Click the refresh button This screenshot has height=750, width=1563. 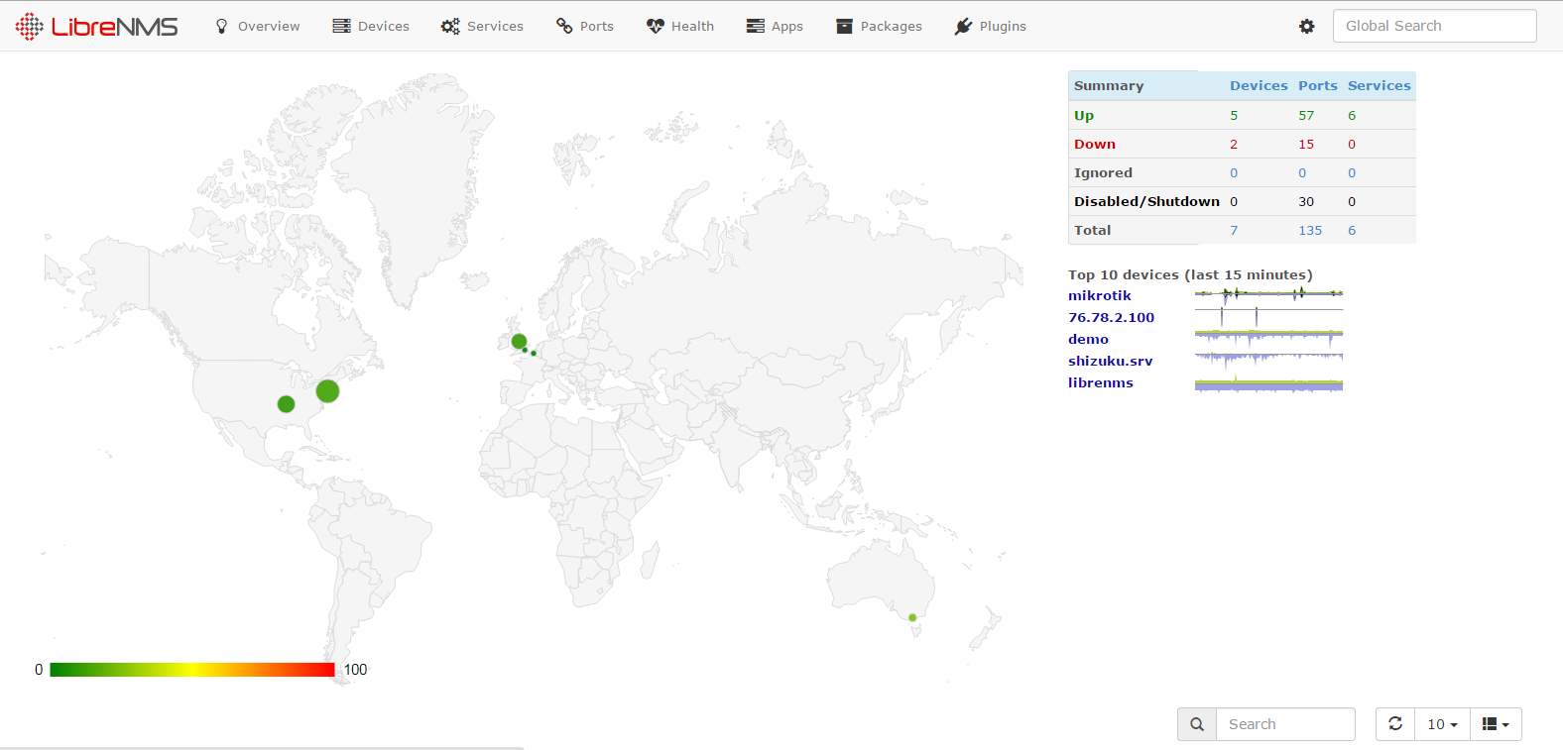1395,724
